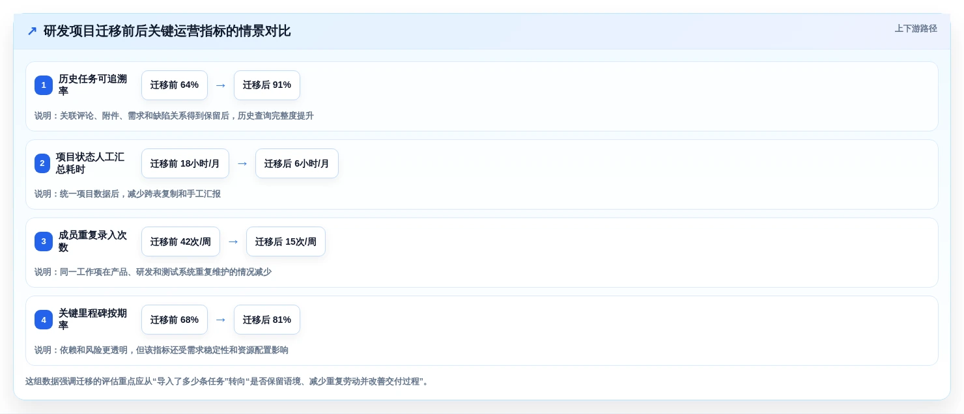Select the note starting 说明：关联评论、附件

coord(174,116)
